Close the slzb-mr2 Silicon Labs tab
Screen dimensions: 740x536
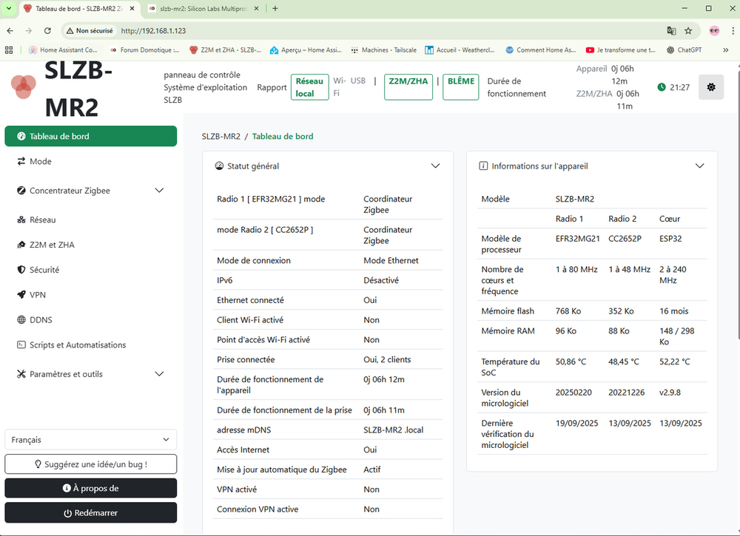(x=256, y=8)
